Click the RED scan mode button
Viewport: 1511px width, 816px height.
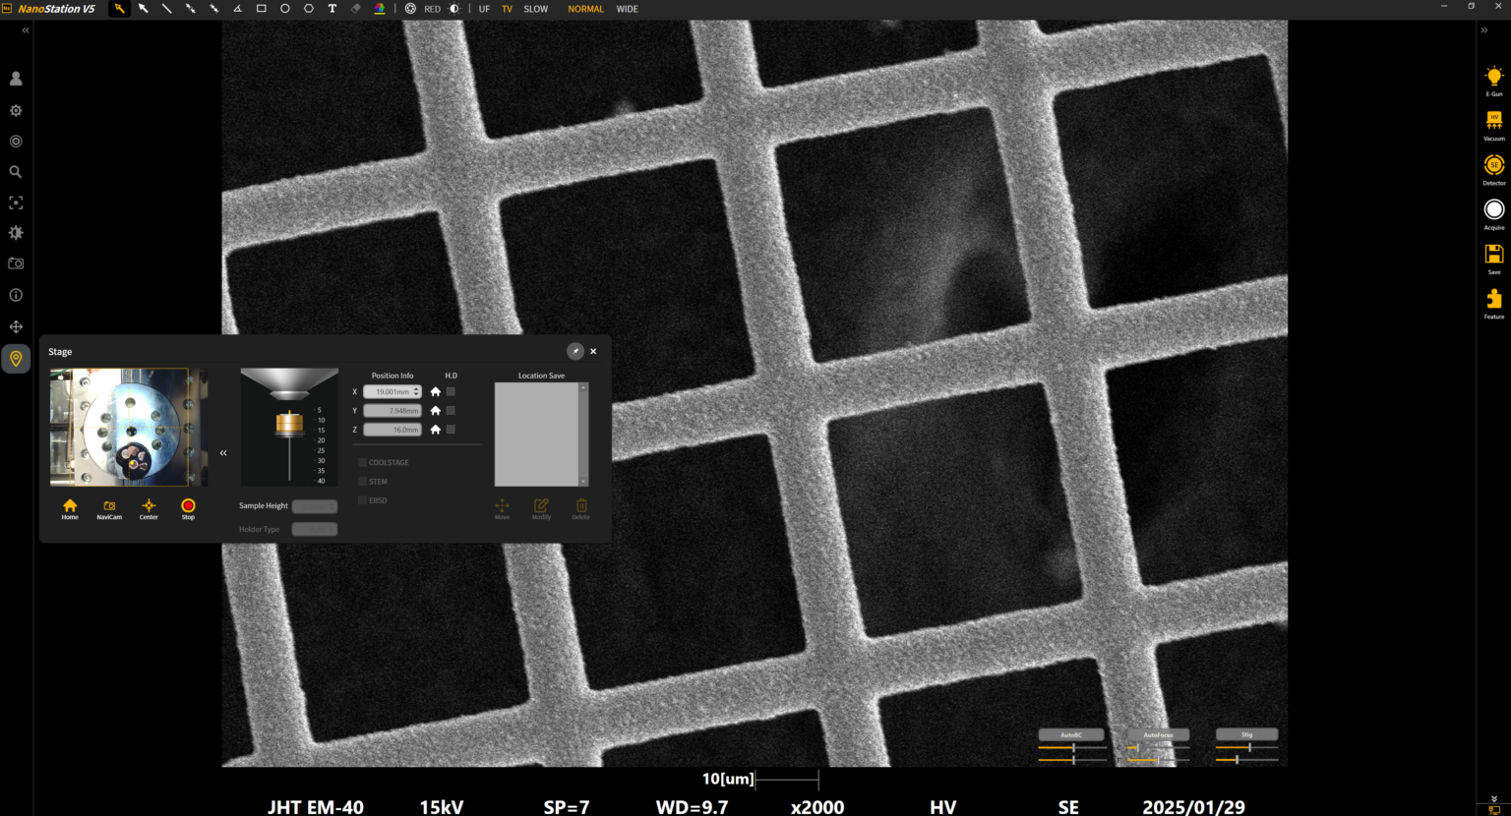click(432, 9)
